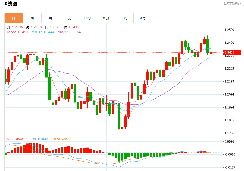Click the 收:1.2415 close price value

pos(71,27)
